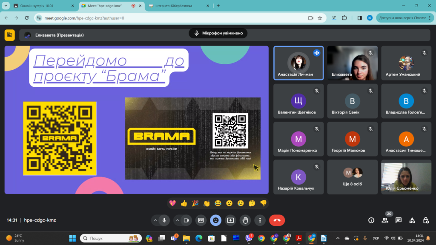Toggle Chrome side panel

tap(359, 18)
